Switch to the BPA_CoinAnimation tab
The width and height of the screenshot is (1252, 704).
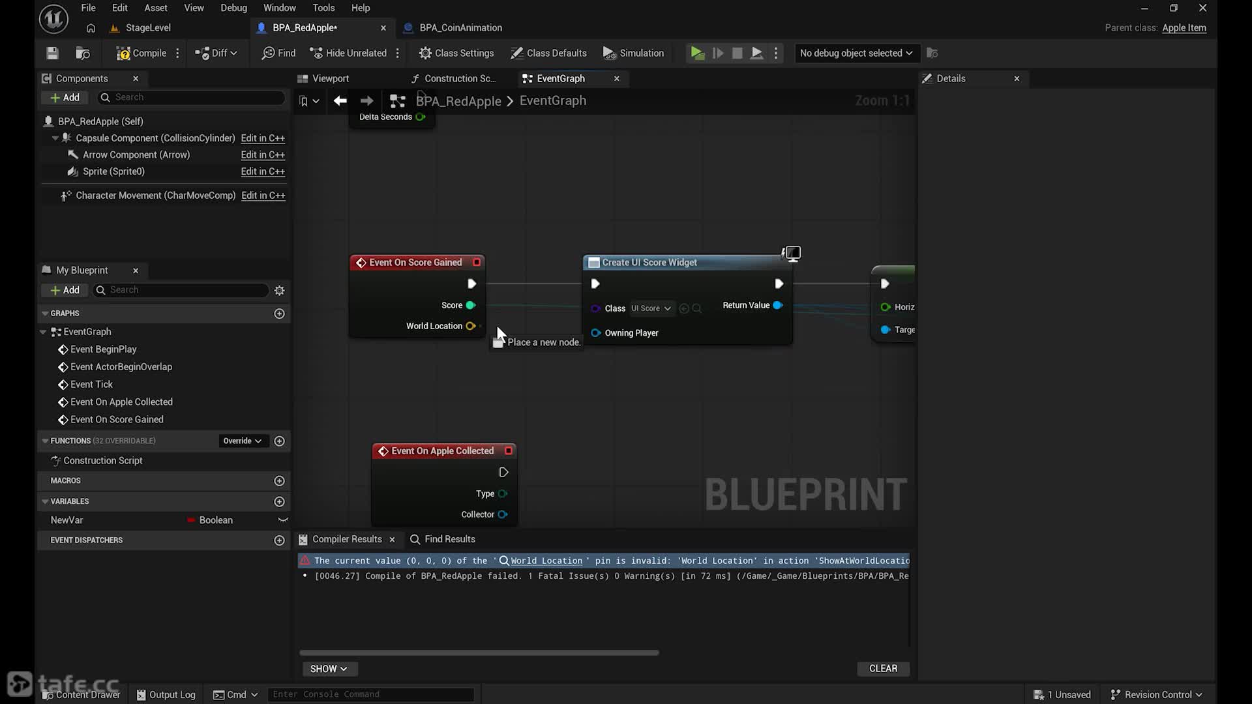[454, 28]
